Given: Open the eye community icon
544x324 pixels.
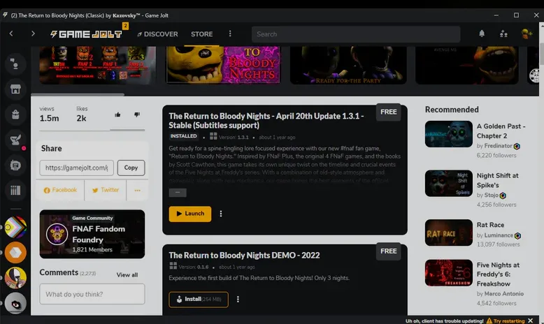Looking at the screenshot, I should tap(15, 303).
